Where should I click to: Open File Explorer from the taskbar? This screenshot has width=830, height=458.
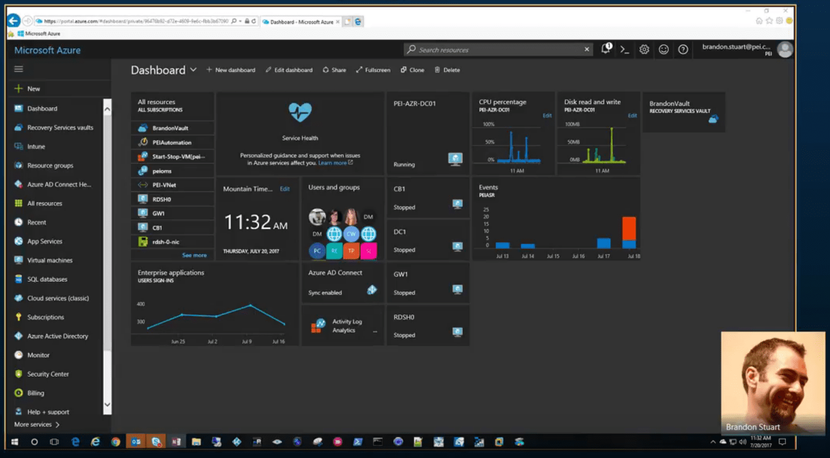pyautogui.click(x=196, y=442)
